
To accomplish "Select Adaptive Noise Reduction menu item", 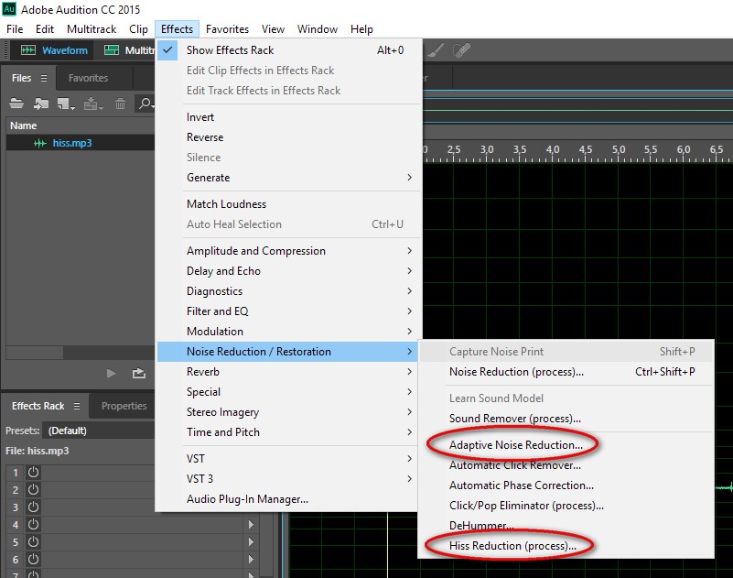I will pos(515,445).
